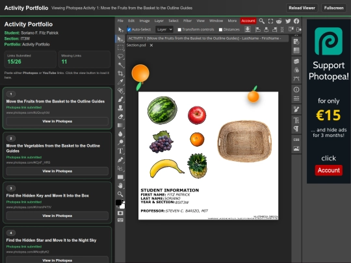Toggle Quick Mask mode

[120, 213]
